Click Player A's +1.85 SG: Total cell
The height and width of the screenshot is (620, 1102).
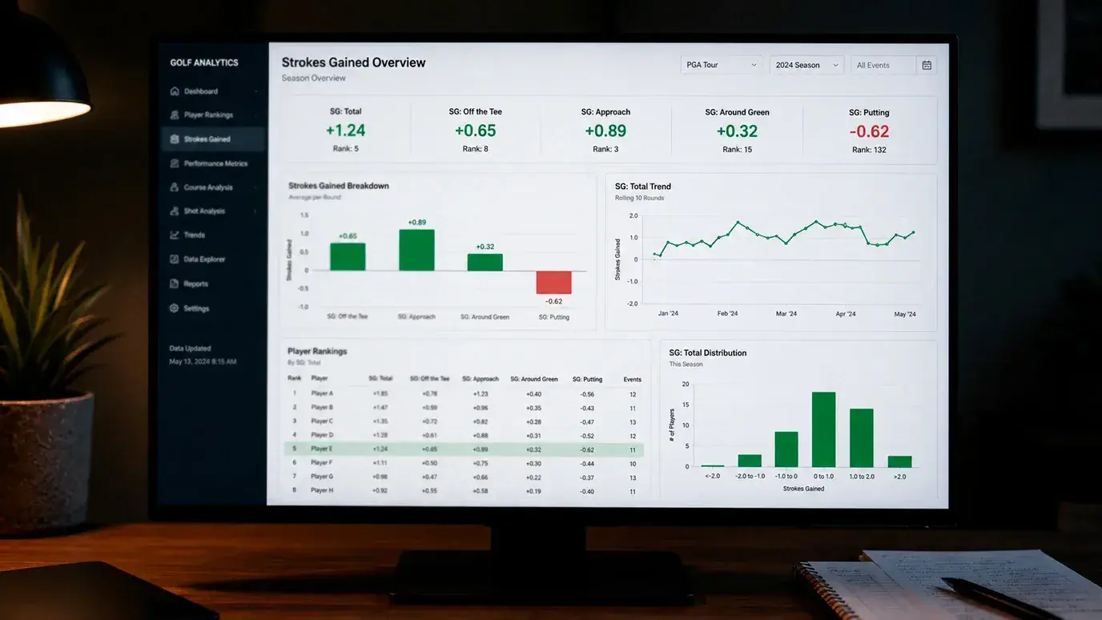point(380,394)
